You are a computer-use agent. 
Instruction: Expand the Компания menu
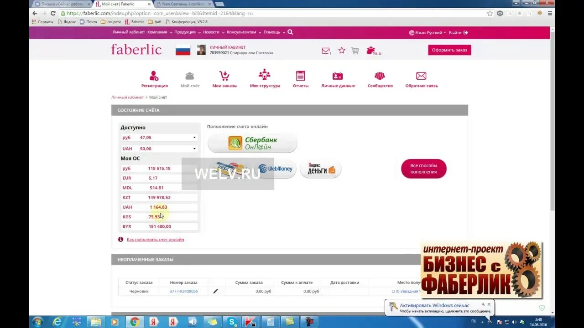pyautogui.click(x=160, y=32)
